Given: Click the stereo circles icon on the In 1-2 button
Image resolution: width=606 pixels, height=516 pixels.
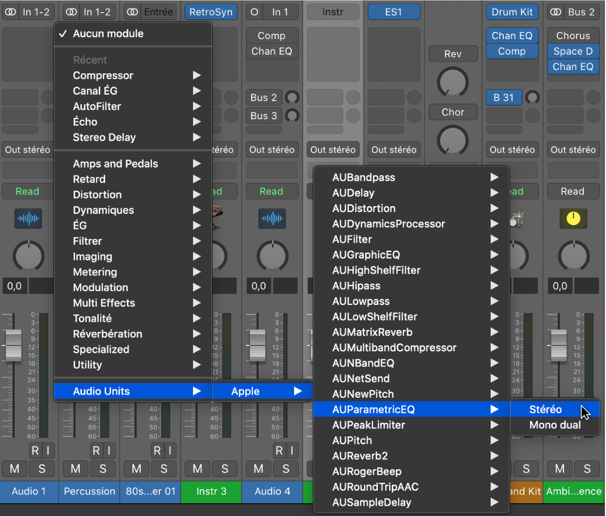Looking at the screenshot, I should [x=11, y=12].
